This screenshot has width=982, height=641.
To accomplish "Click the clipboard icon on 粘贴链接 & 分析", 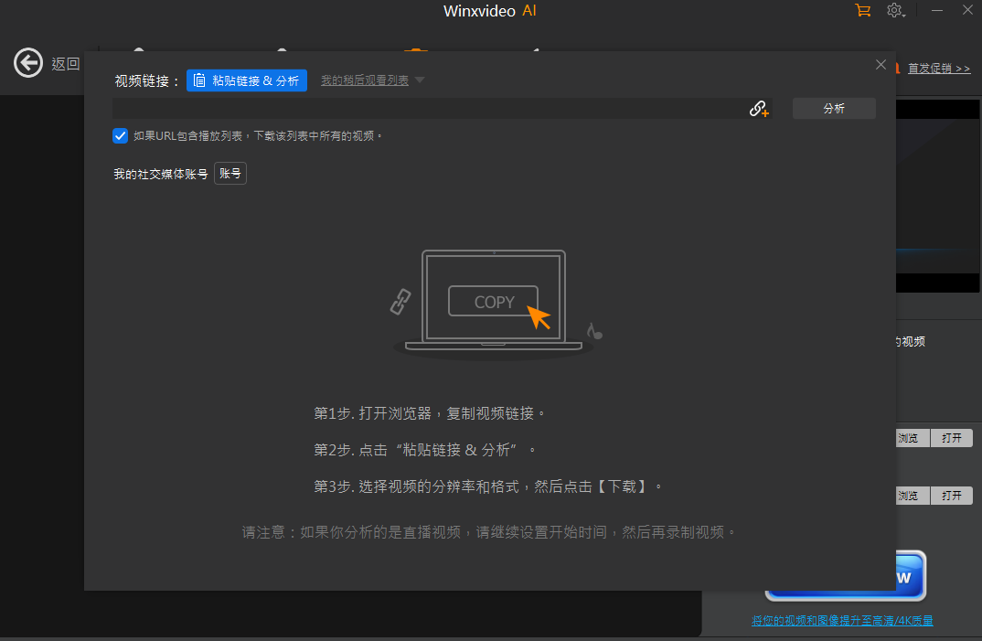I will click(x=199, y=80).
